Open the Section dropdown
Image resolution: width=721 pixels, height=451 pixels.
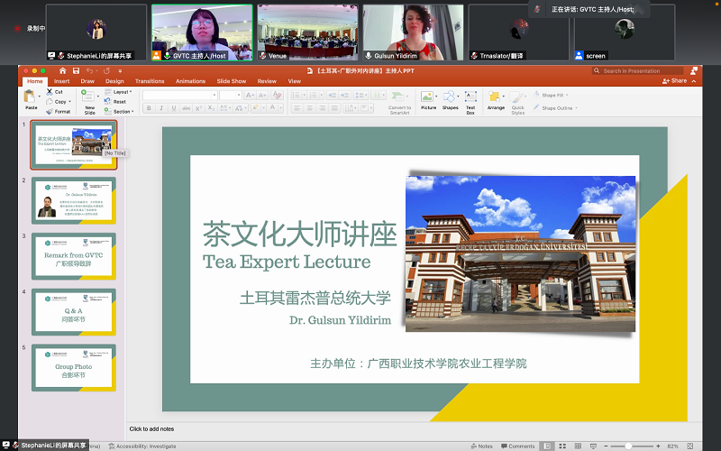(120, 112)
